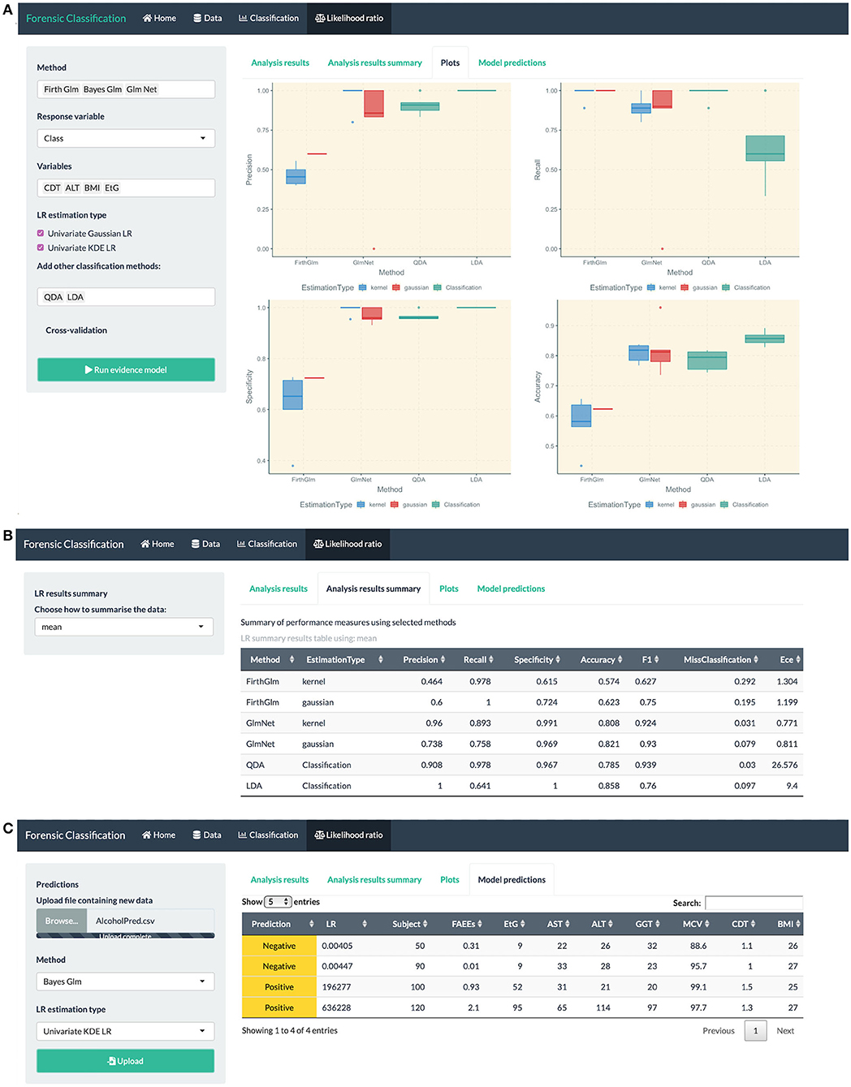
Task: Open the Response variable dropdown showing Class
Action: click(x=126, y=139)
